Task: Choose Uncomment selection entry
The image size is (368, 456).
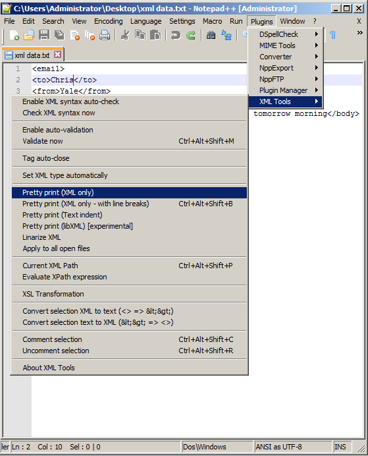Action: click(129, 351)
